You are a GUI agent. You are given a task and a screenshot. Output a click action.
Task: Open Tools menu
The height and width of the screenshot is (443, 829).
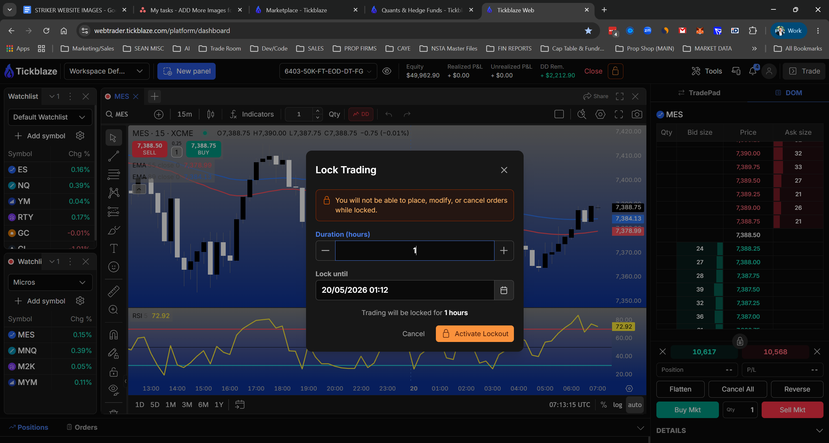(707, 71)
